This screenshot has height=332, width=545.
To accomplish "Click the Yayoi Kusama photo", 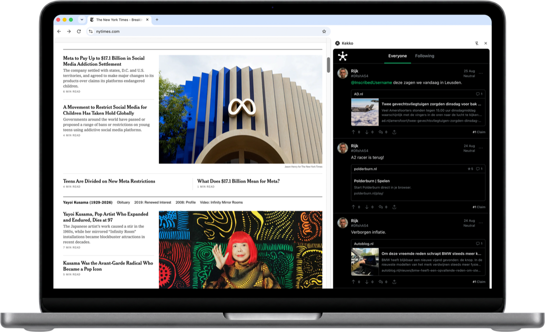I will 241,250.
